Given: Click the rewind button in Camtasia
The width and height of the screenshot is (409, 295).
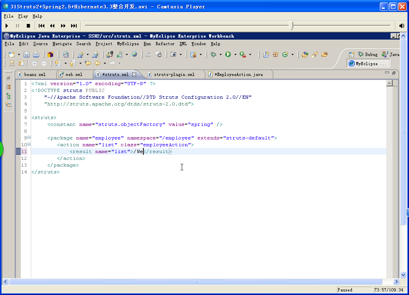Looking at the screenshot, I should 52,26.
